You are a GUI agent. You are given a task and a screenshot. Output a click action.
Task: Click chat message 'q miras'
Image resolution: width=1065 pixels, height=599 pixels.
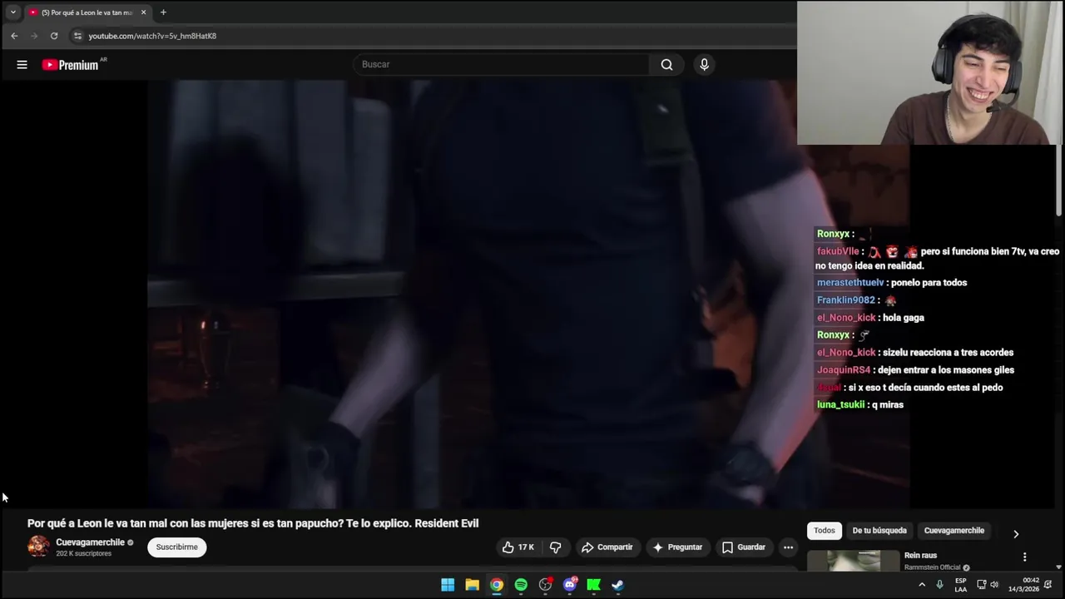tap(888, 405)
